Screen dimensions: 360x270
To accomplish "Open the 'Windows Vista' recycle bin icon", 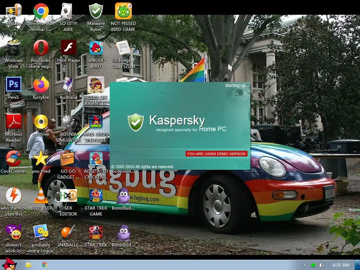I will [x=13, y=48].
